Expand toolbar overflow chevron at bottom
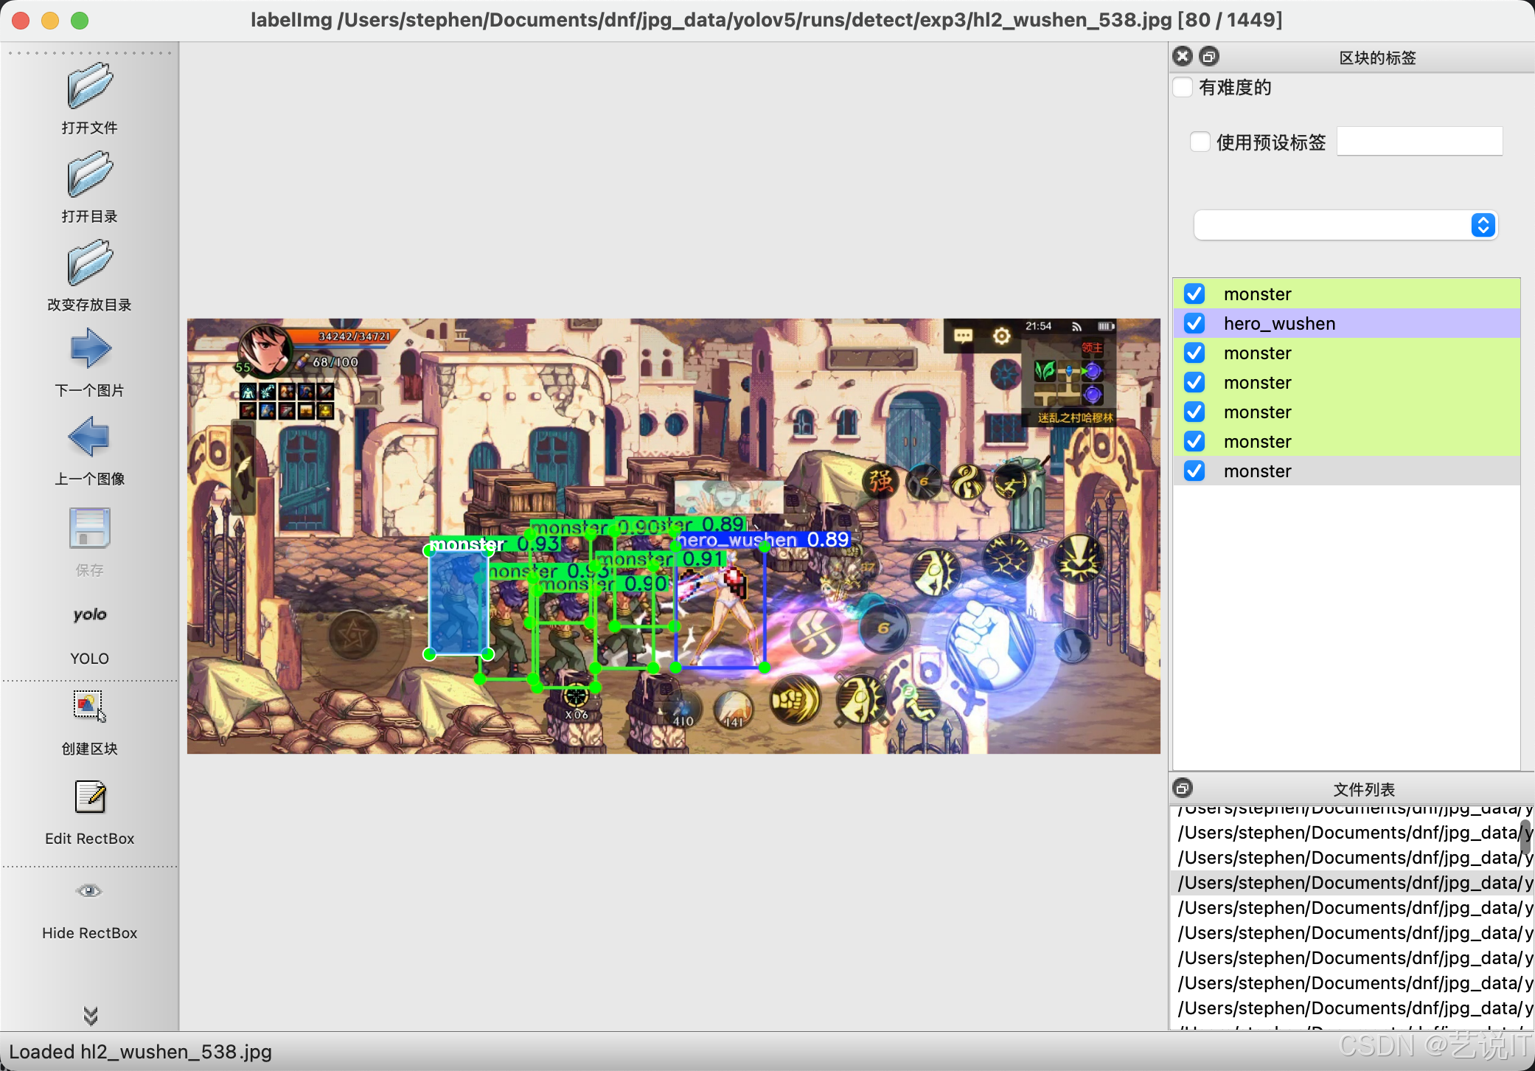 90,1016
